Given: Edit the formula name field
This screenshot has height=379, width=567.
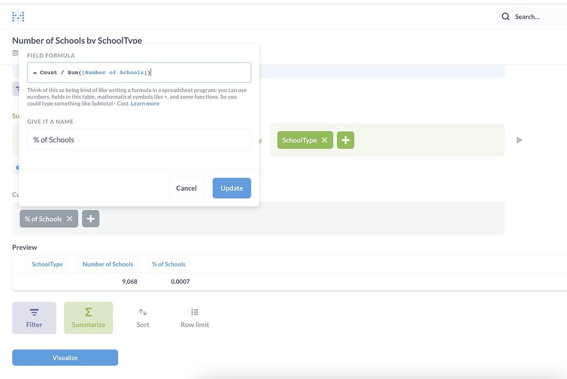Looking at the screenshot, I should [139, 139].
